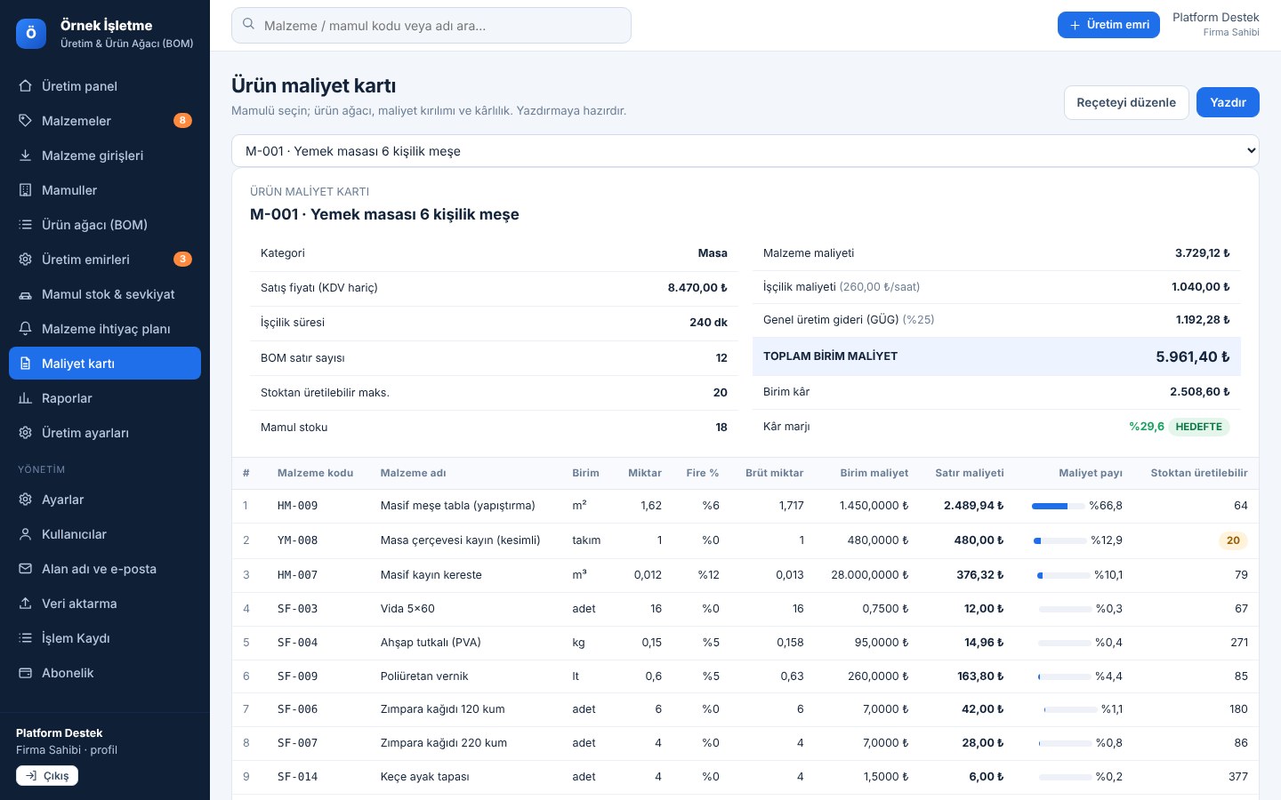Click the HEDEFTE margin badge
This screenshot has height=800, width=1281.
1199,427
